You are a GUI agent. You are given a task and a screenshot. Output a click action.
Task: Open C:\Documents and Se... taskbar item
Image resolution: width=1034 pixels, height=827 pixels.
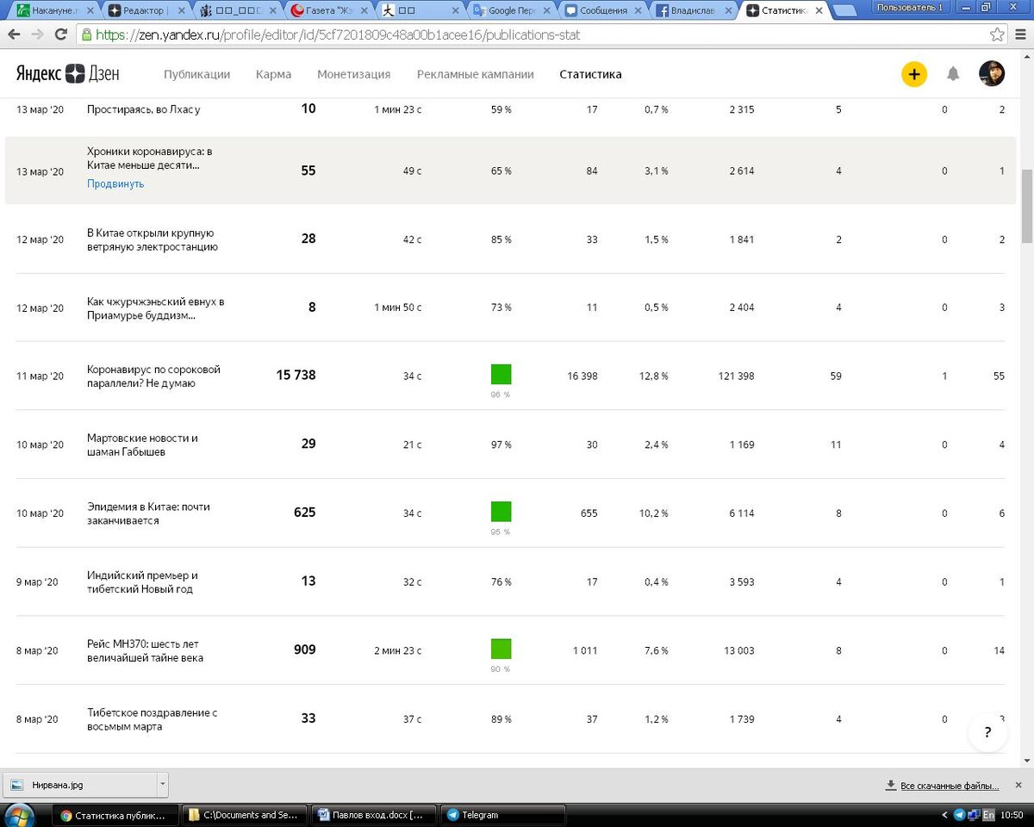click(x=246, y=814)
